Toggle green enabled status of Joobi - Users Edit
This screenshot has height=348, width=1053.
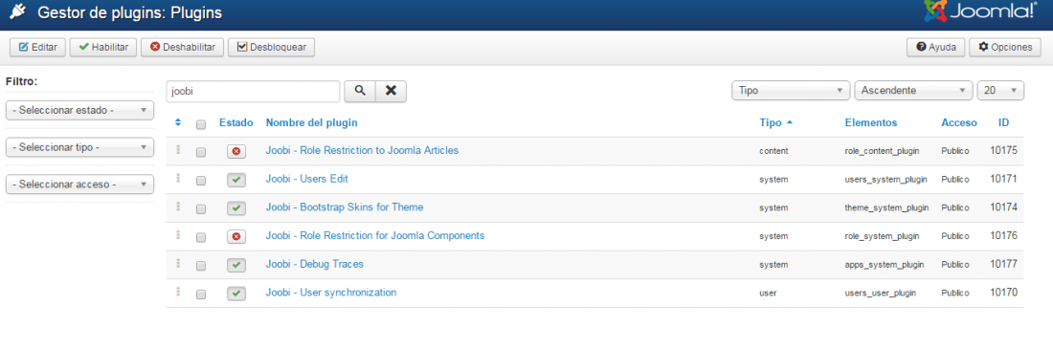point(236,180)
